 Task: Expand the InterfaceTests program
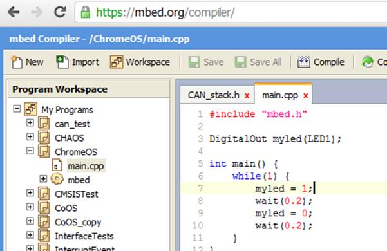[30, 235]
